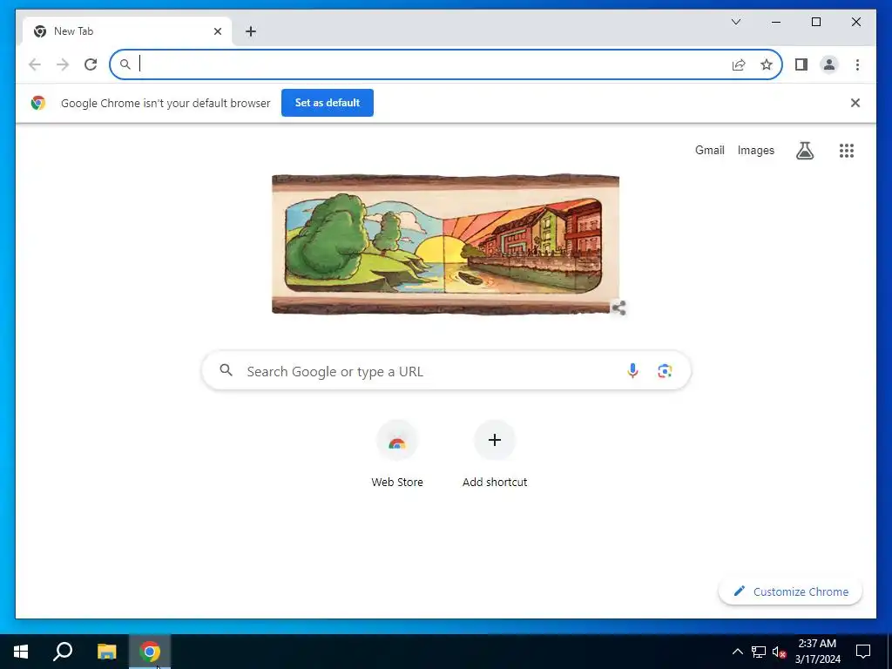Click the Customize Chrome button
This screenshot has width=892, height=669.
pyautogui.click(x=790, y=591)
